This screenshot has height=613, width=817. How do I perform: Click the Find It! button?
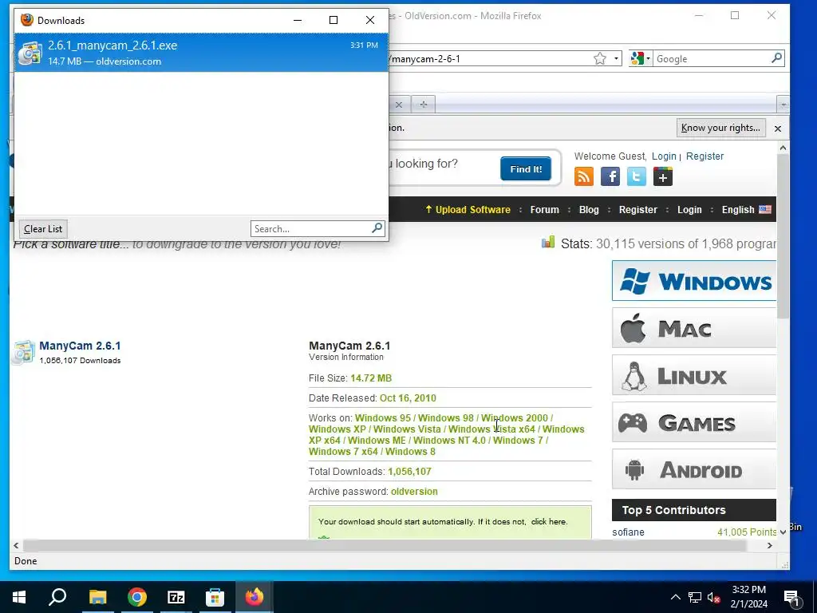tap(526, 169)
